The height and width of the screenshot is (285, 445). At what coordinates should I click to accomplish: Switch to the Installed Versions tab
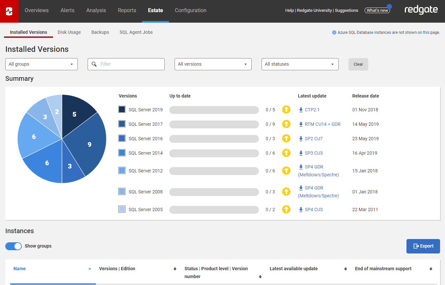[x=28, y=32]
